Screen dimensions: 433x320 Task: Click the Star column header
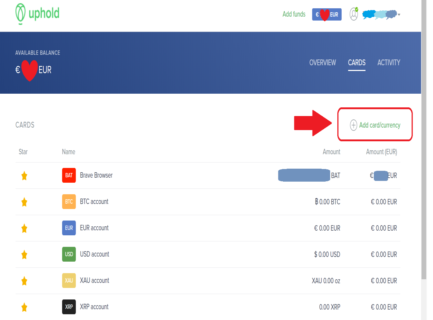click(x=23, y=152)
